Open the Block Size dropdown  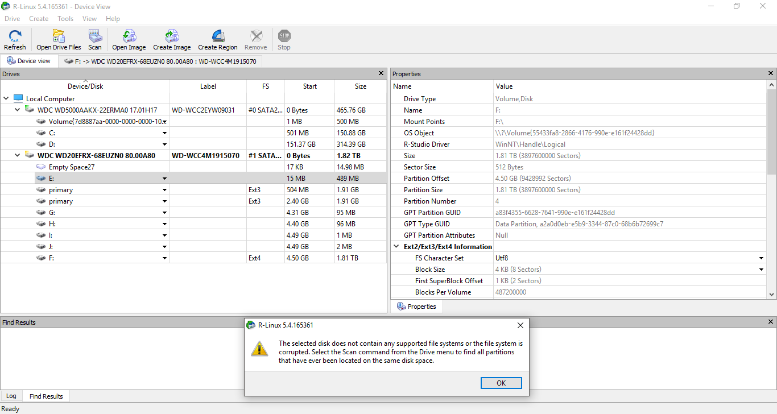(762, 269)
